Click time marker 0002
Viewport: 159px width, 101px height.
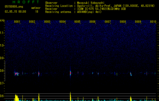(32, 22)
